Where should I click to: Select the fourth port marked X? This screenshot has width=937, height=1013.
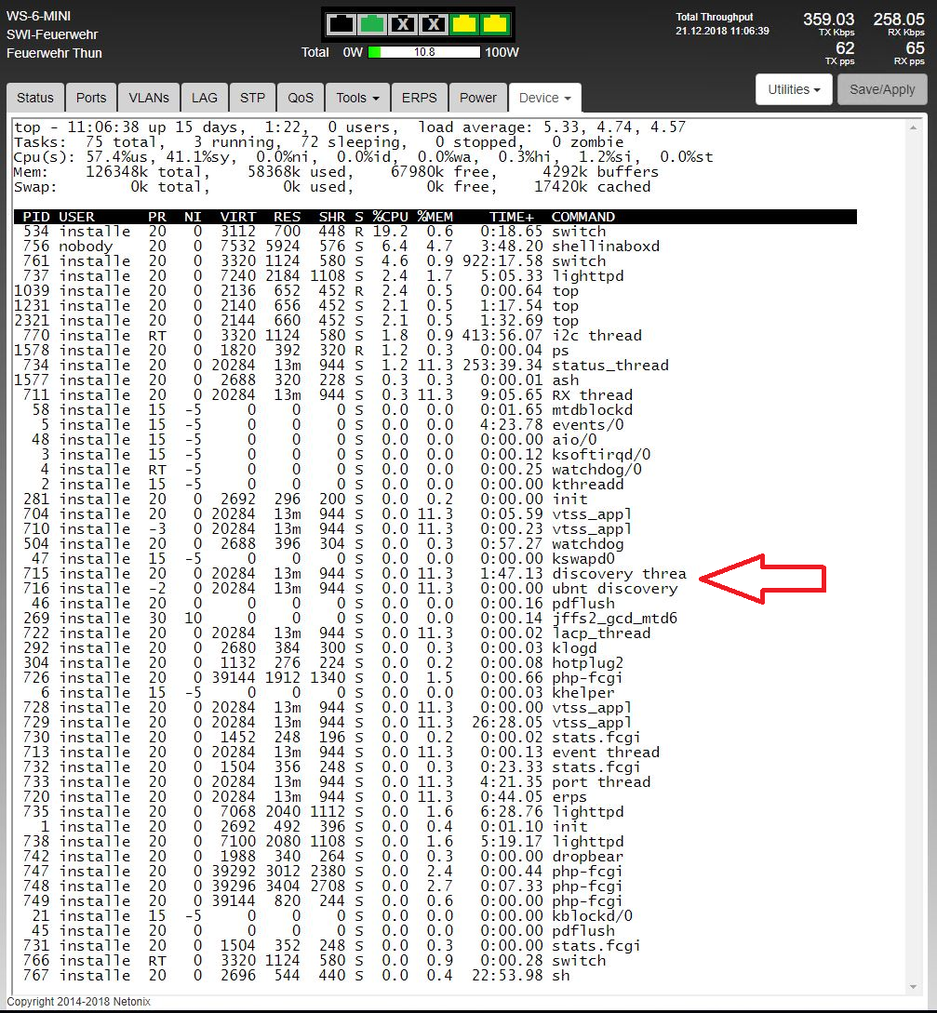pos(434,24)
